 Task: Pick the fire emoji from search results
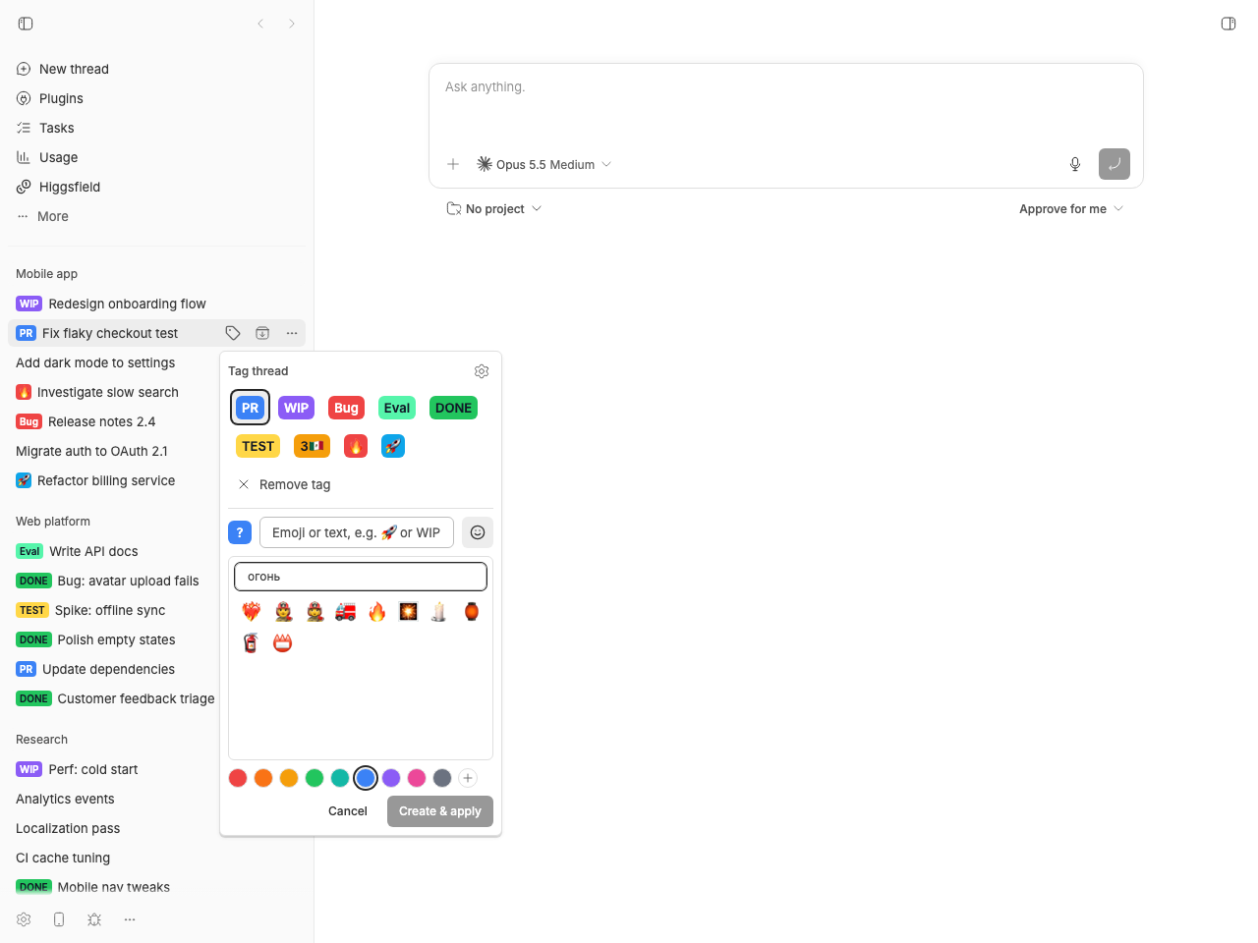377,612
